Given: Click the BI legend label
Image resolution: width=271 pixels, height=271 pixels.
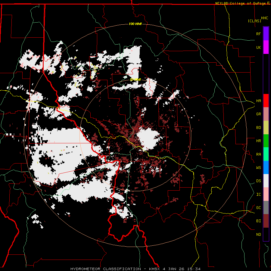Looking at the screenshot, I should (x=258, y=221).
